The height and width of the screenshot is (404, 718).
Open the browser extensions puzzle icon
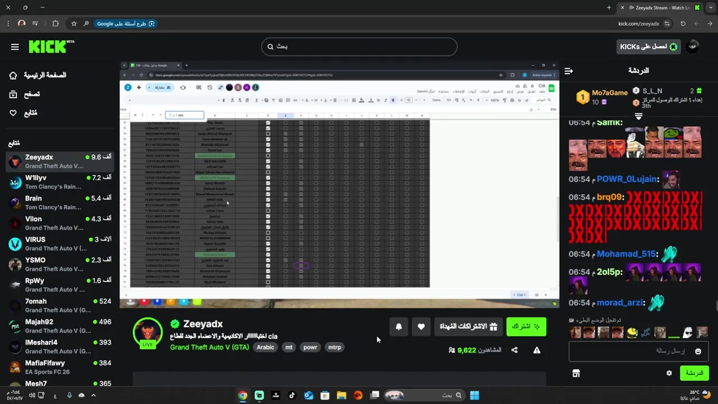(55, 24)
